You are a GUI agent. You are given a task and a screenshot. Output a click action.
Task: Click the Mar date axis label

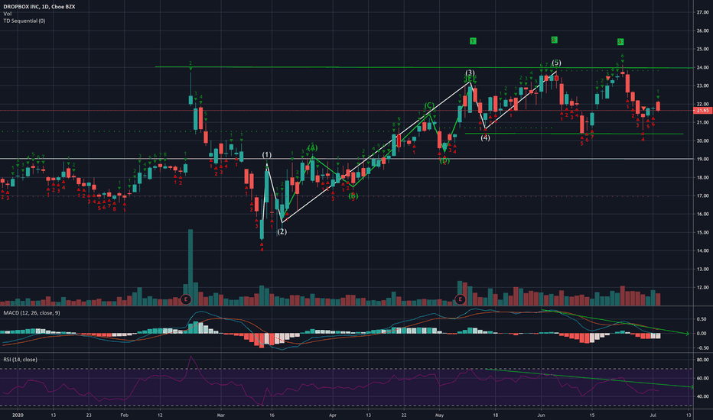(221, 415)
